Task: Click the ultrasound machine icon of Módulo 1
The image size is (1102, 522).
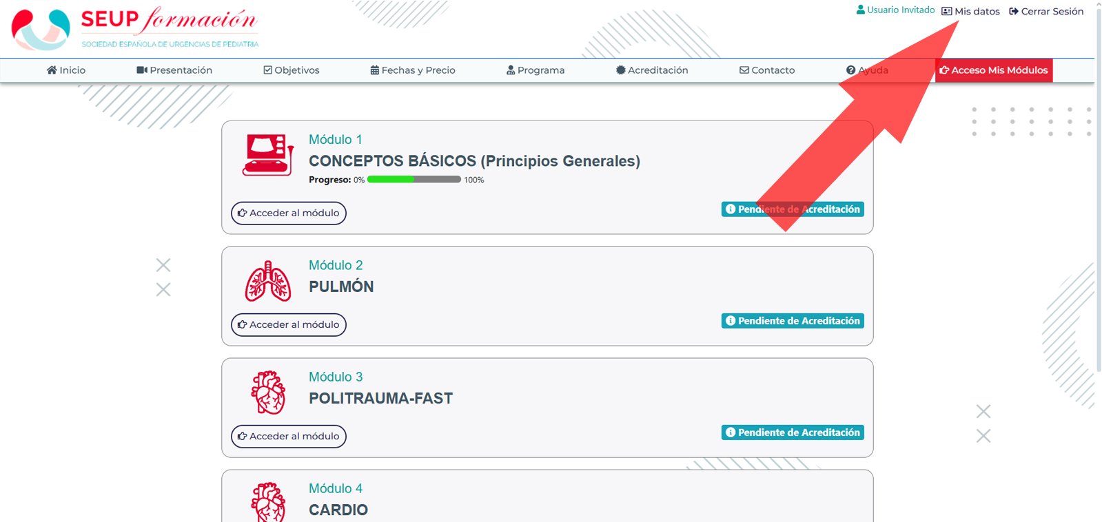Action: tap(267, 155)
